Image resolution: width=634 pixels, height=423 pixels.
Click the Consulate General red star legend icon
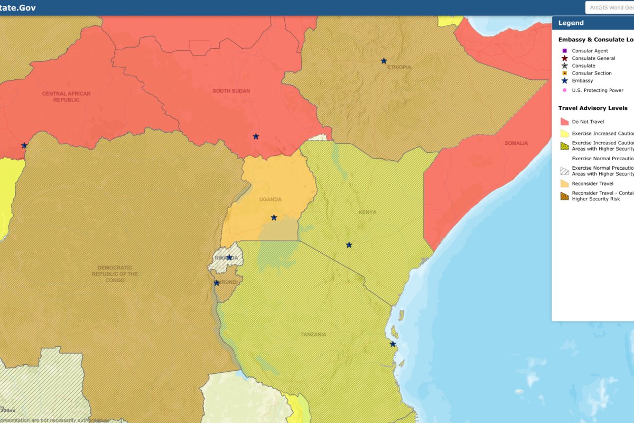[x=564, y=58]
